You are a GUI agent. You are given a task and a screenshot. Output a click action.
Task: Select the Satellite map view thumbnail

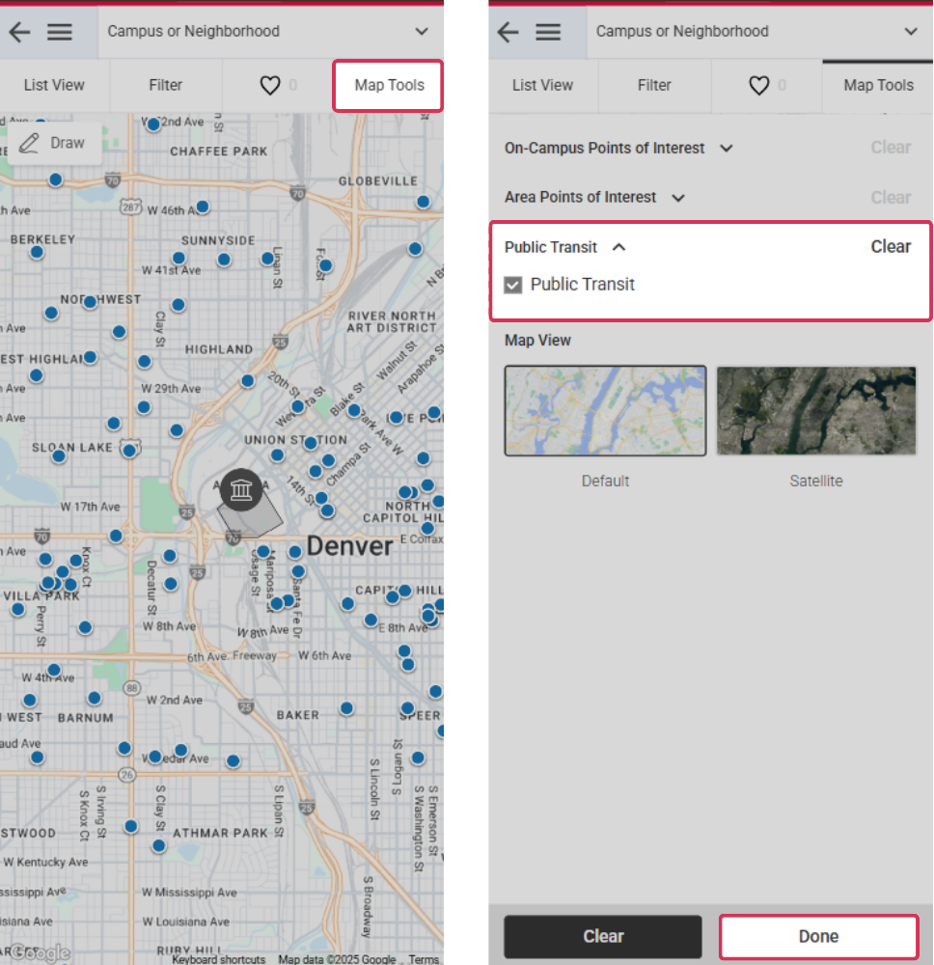(816, 411)
